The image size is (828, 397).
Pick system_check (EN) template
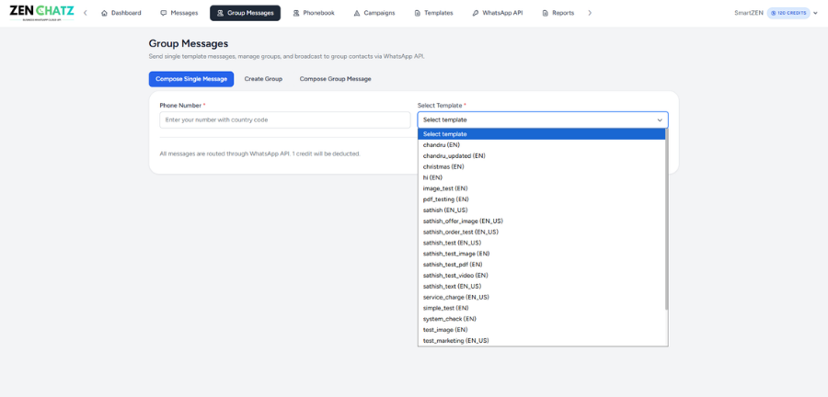coord(541,319)
